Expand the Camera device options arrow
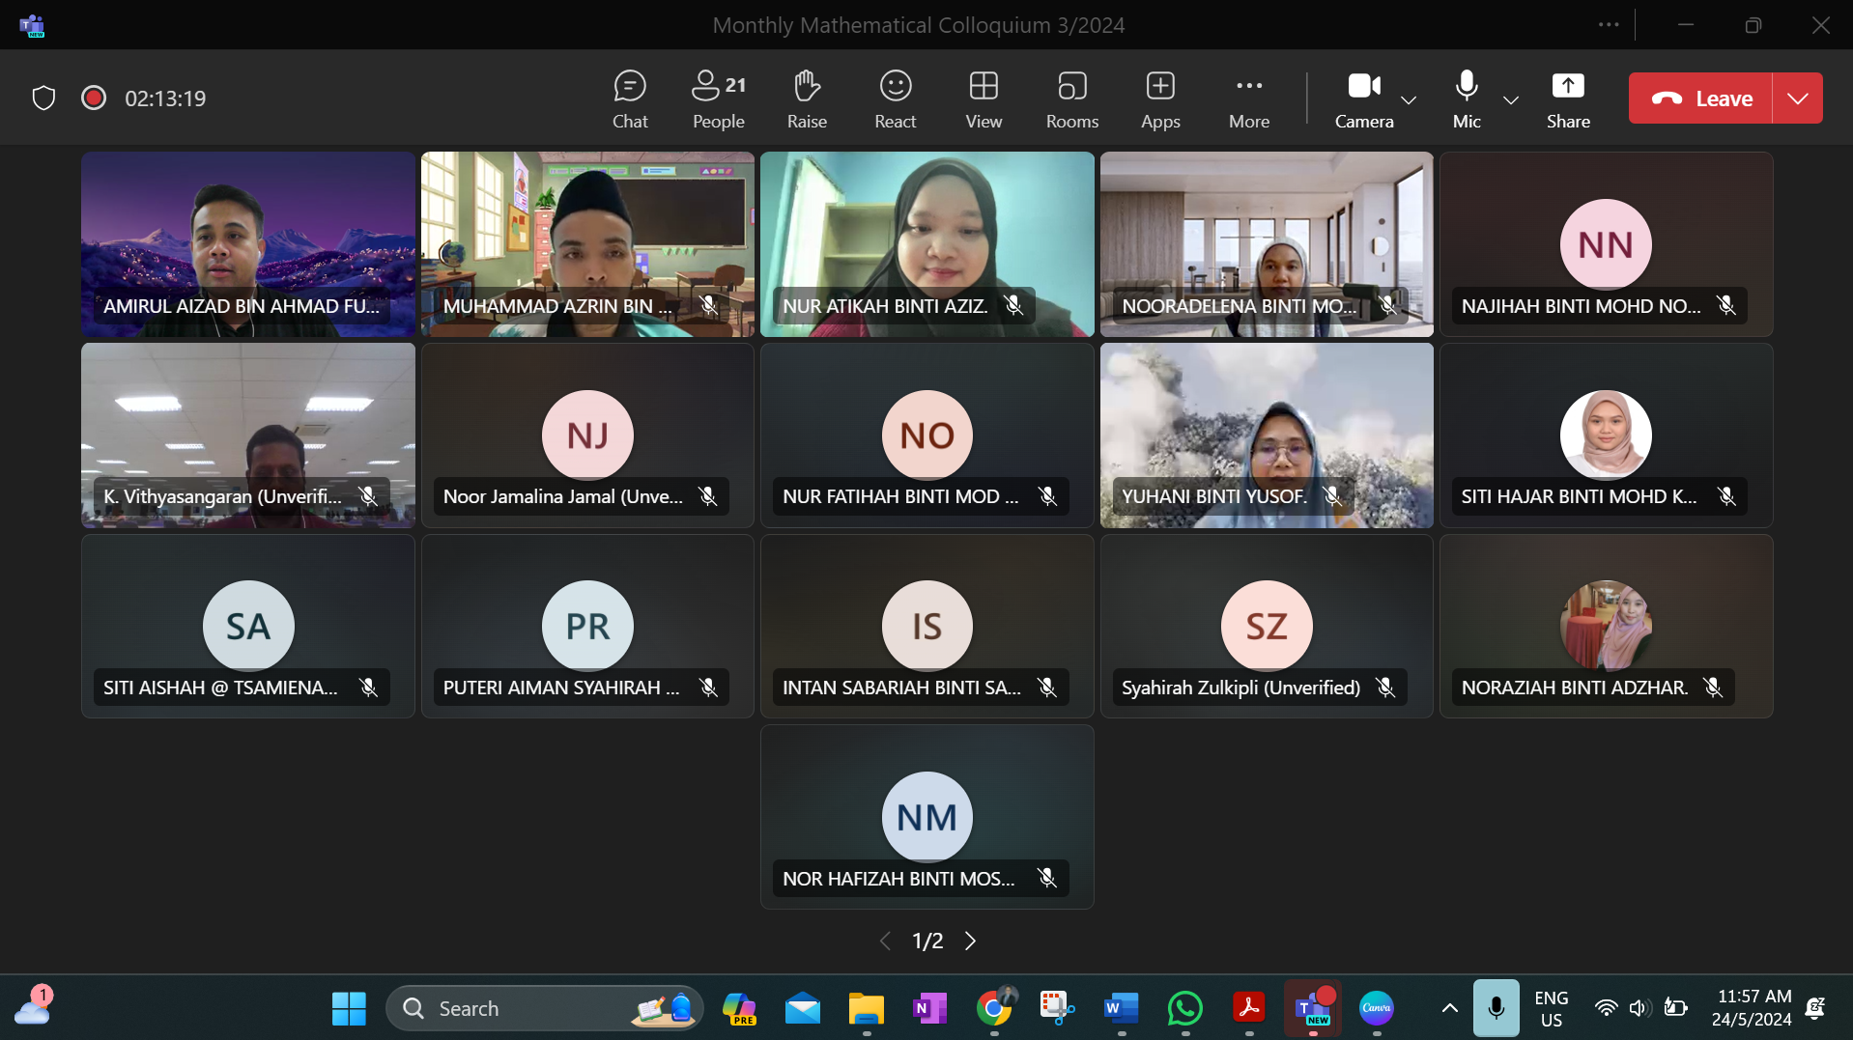Screen dimensions: 1853x1040 [x=1409, y=99]
